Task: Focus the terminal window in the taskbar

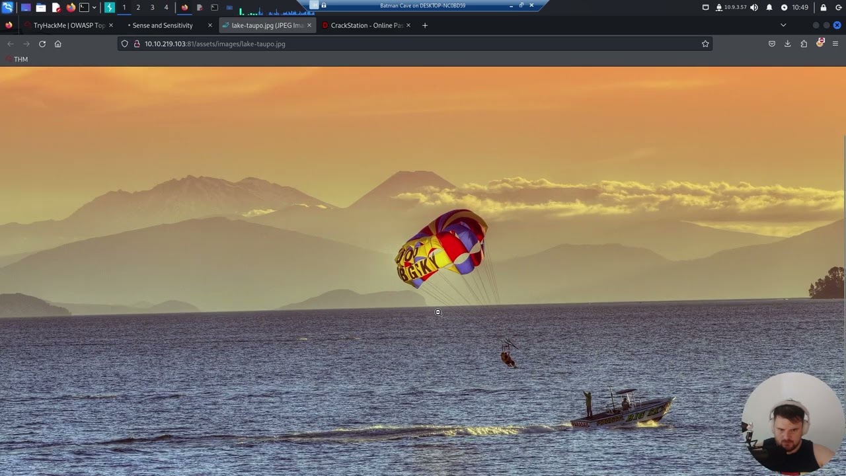Action: tap(214, 7)
